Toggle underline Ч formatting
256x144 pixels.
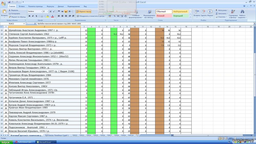pos(36,16)
